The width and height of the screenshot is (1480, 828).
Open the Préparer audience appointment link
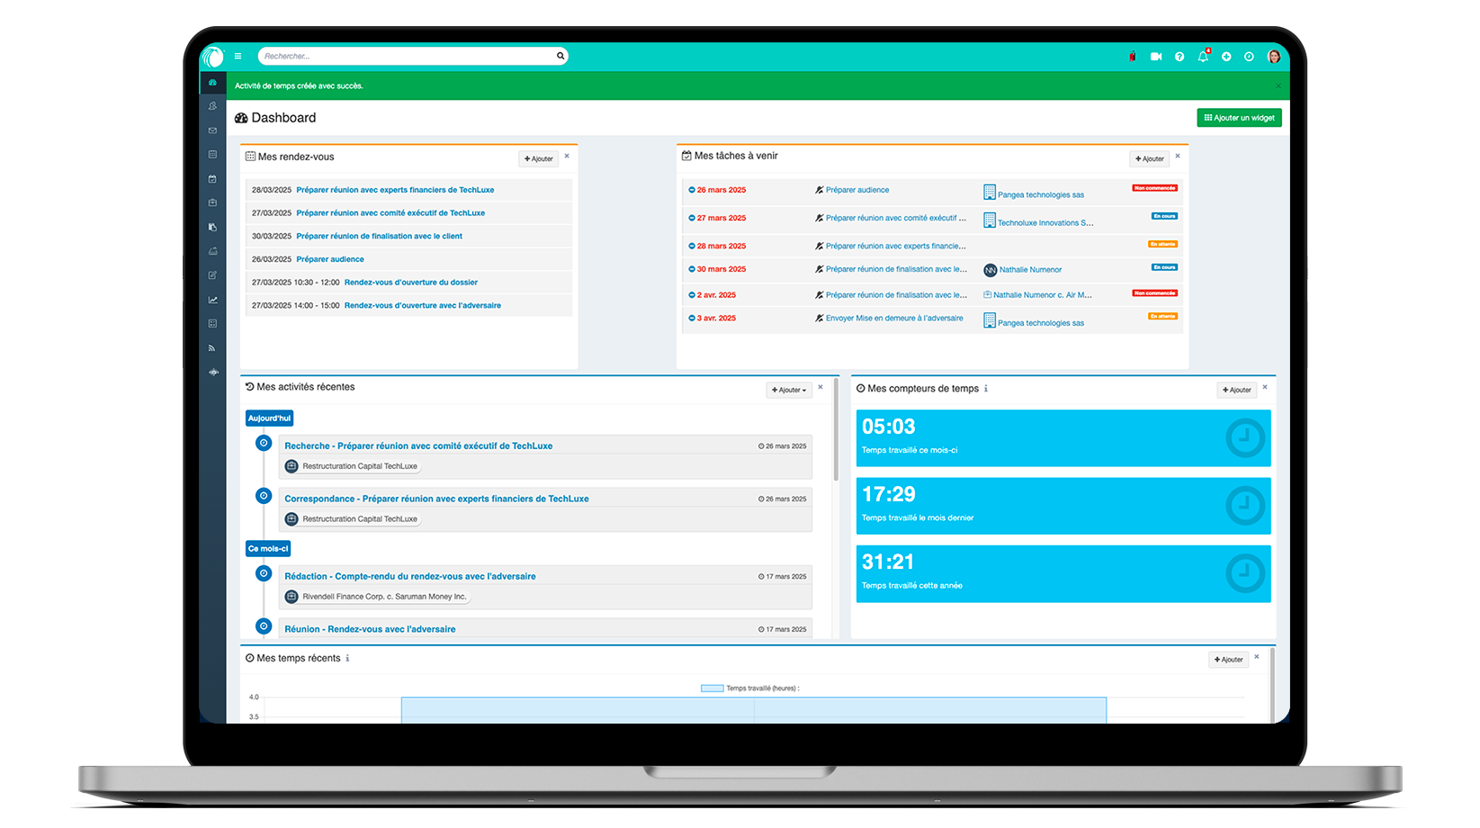point(330,259)
